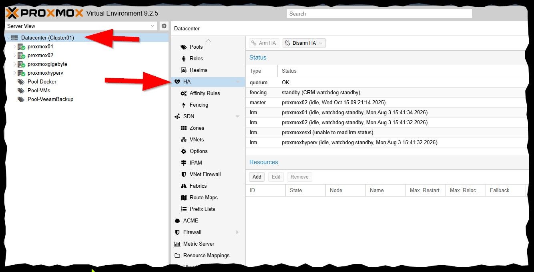Click the HA heartbeat icon

coord(177,82)
